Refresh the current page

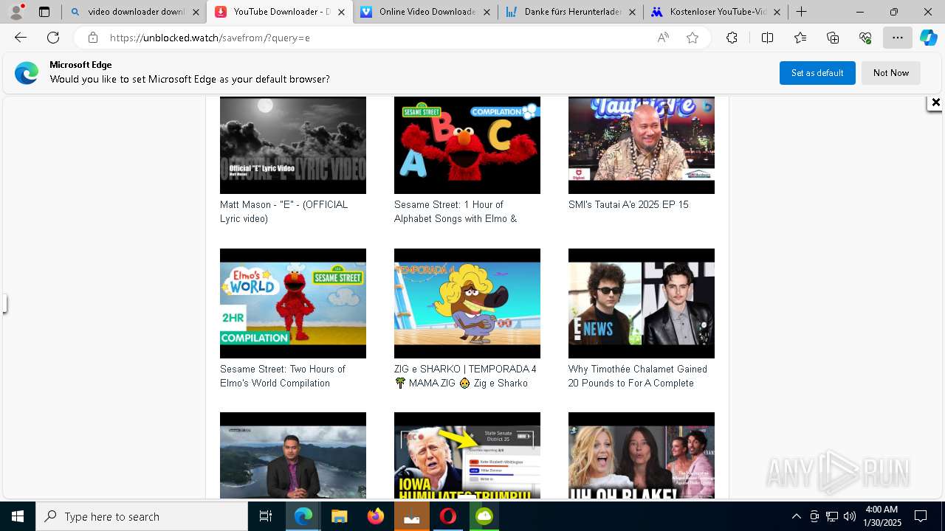click(x=53, y=38)
